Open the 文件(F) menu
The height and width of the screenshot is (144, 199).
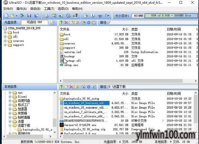[x=8, y=9]
